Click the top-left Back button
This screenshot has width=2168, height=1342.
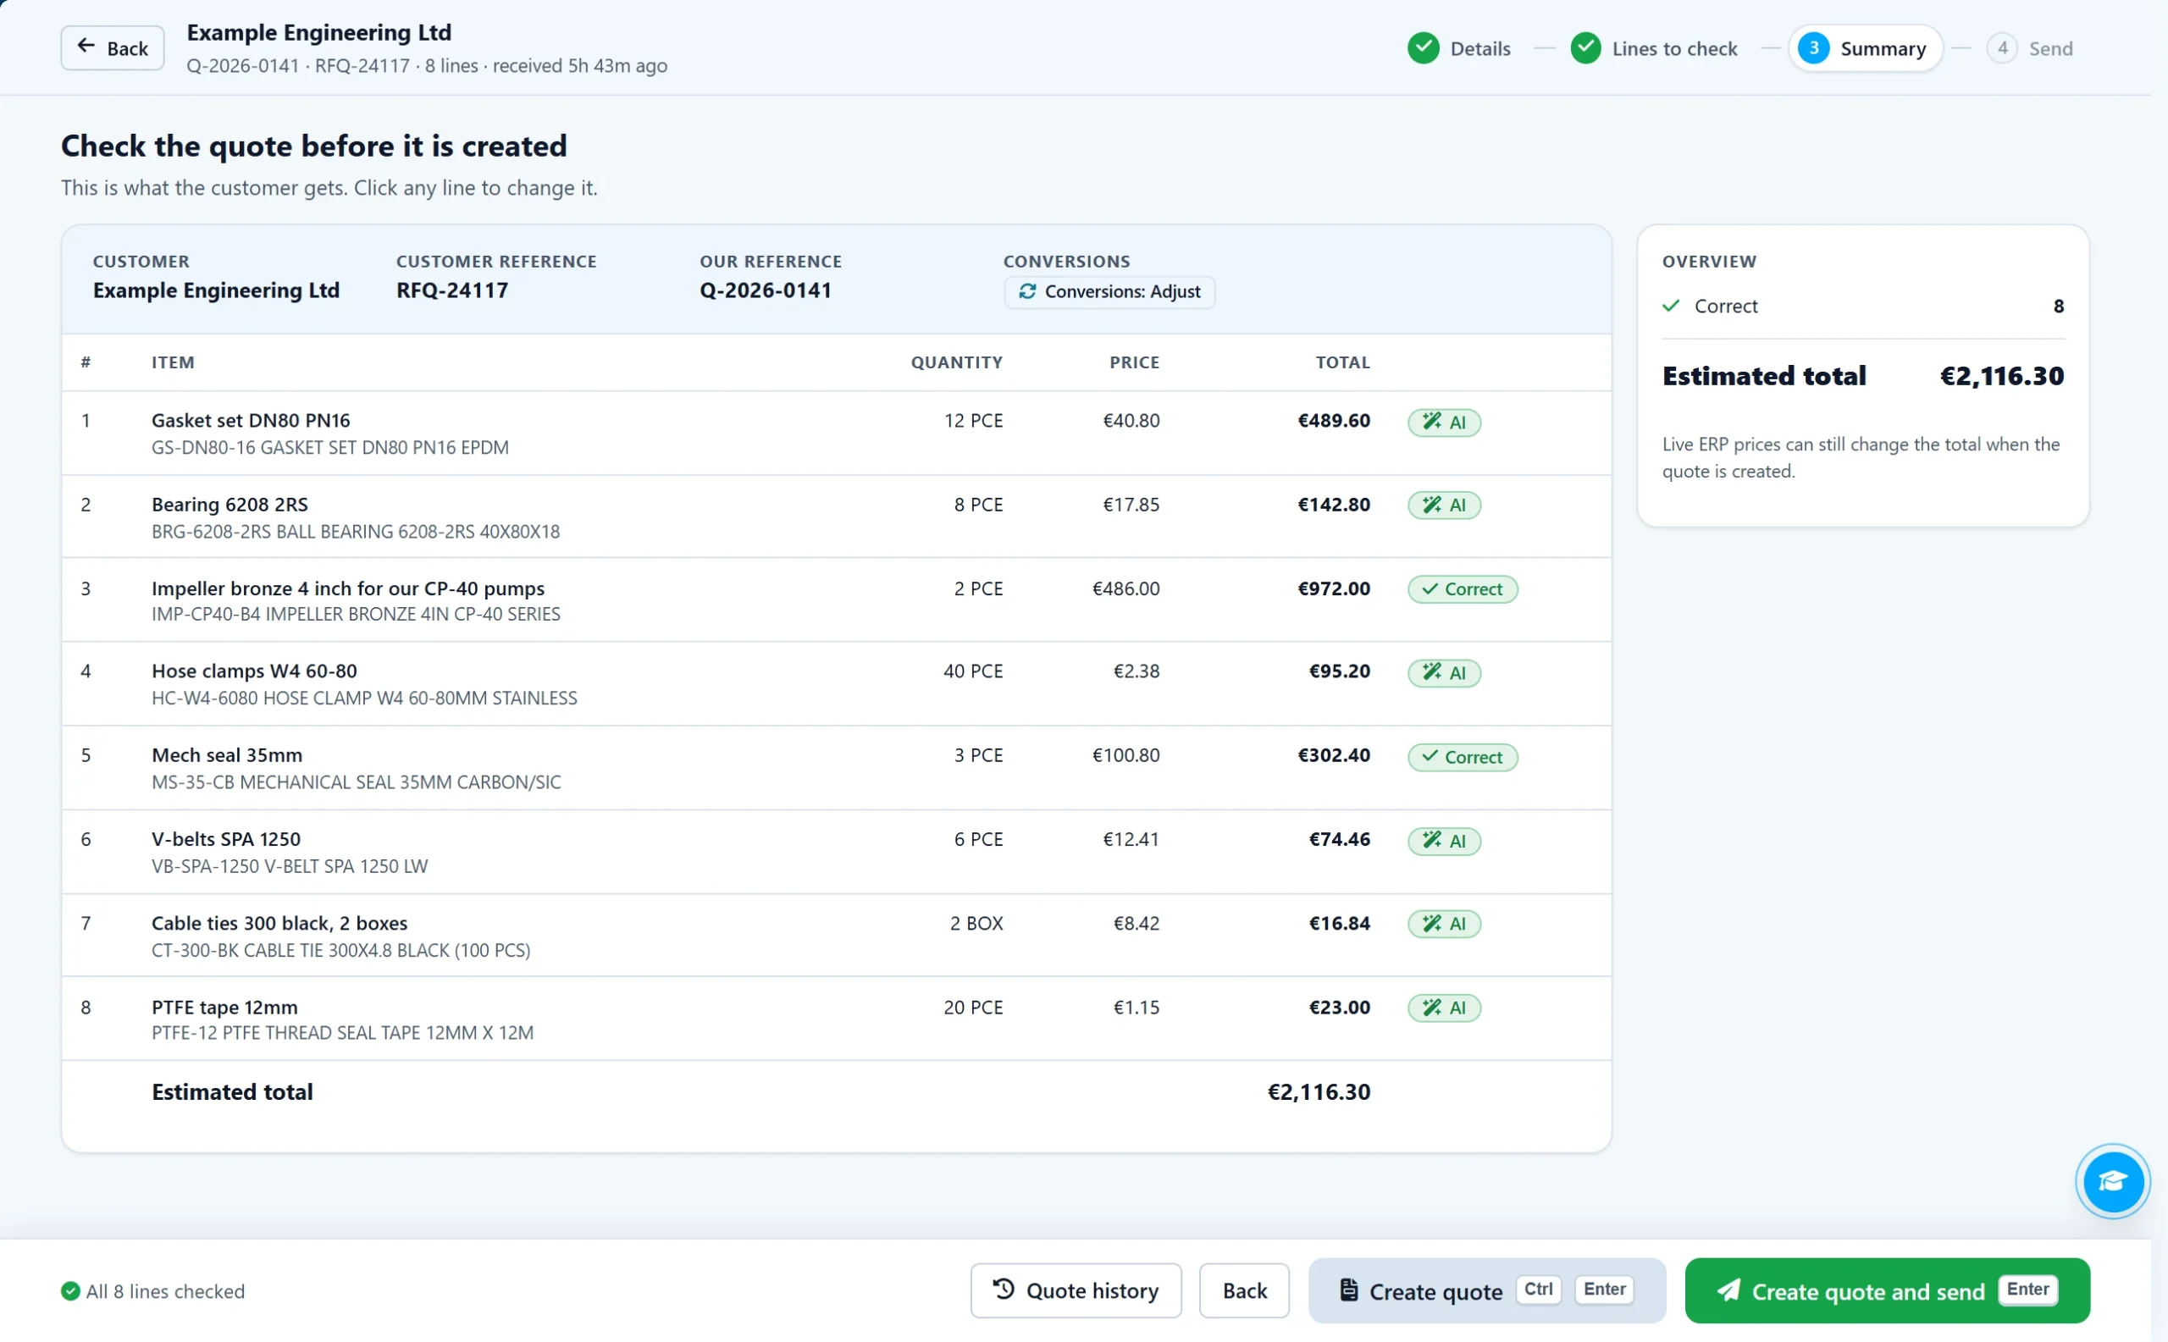click(113, 48)
